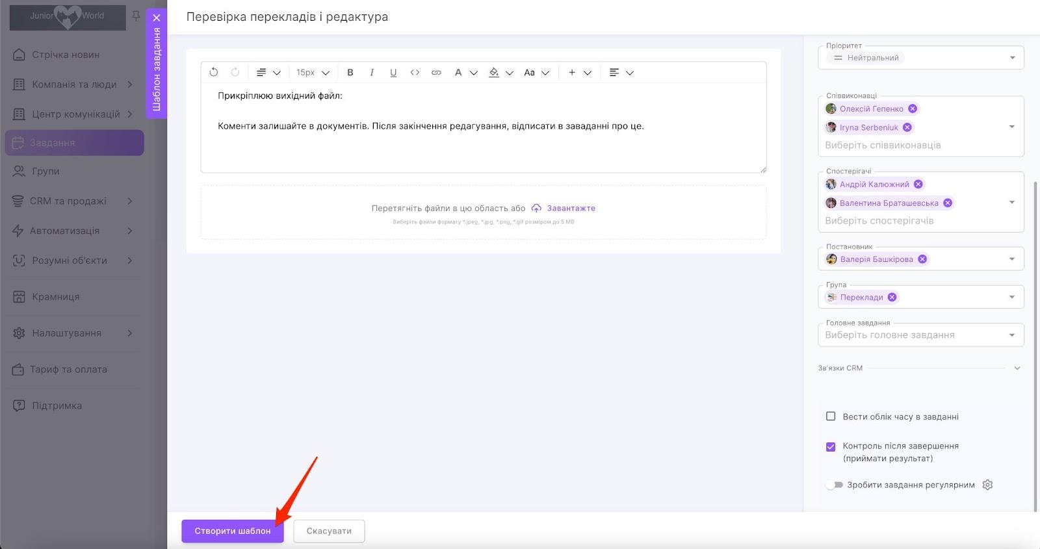Click the Шаблон завдання vertical tab label
This screenshot has height=549, width=1040.
(156, 70)
